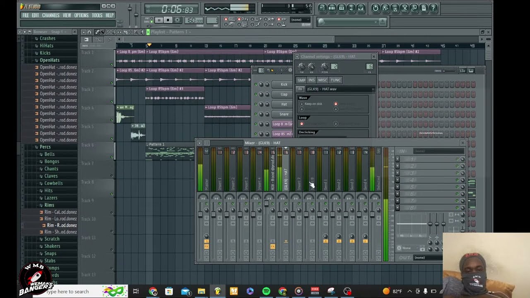Open the CHANNELS menu
The height and width of the screenshot is (298, 530).
click(51, 15)
